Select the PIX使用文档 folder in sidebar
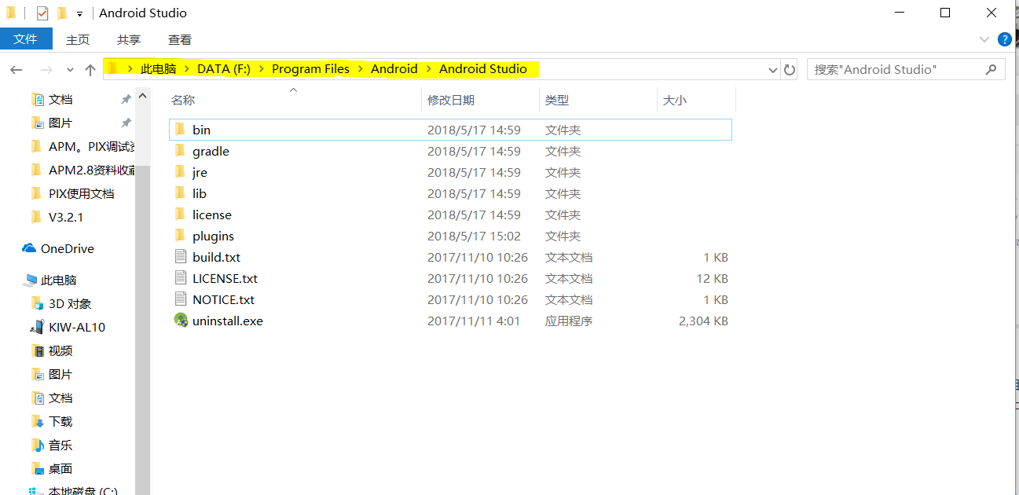Image resolution: width=1019 pixels, height=495 pixels. tap(82, 193)
